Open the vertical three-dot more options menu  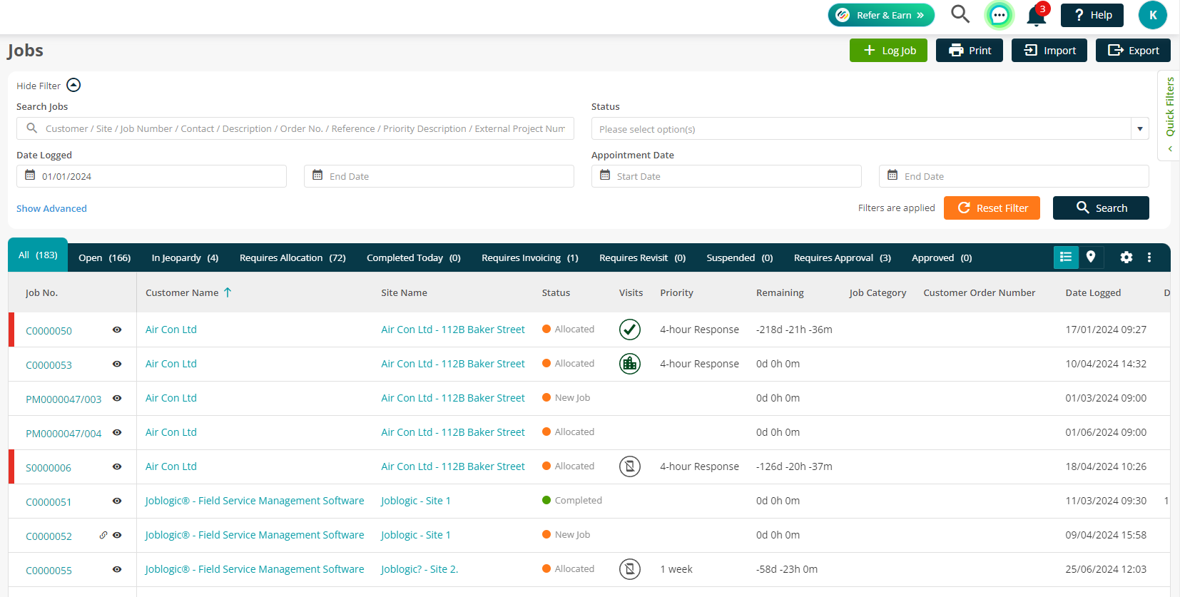tap(1149, 257)
